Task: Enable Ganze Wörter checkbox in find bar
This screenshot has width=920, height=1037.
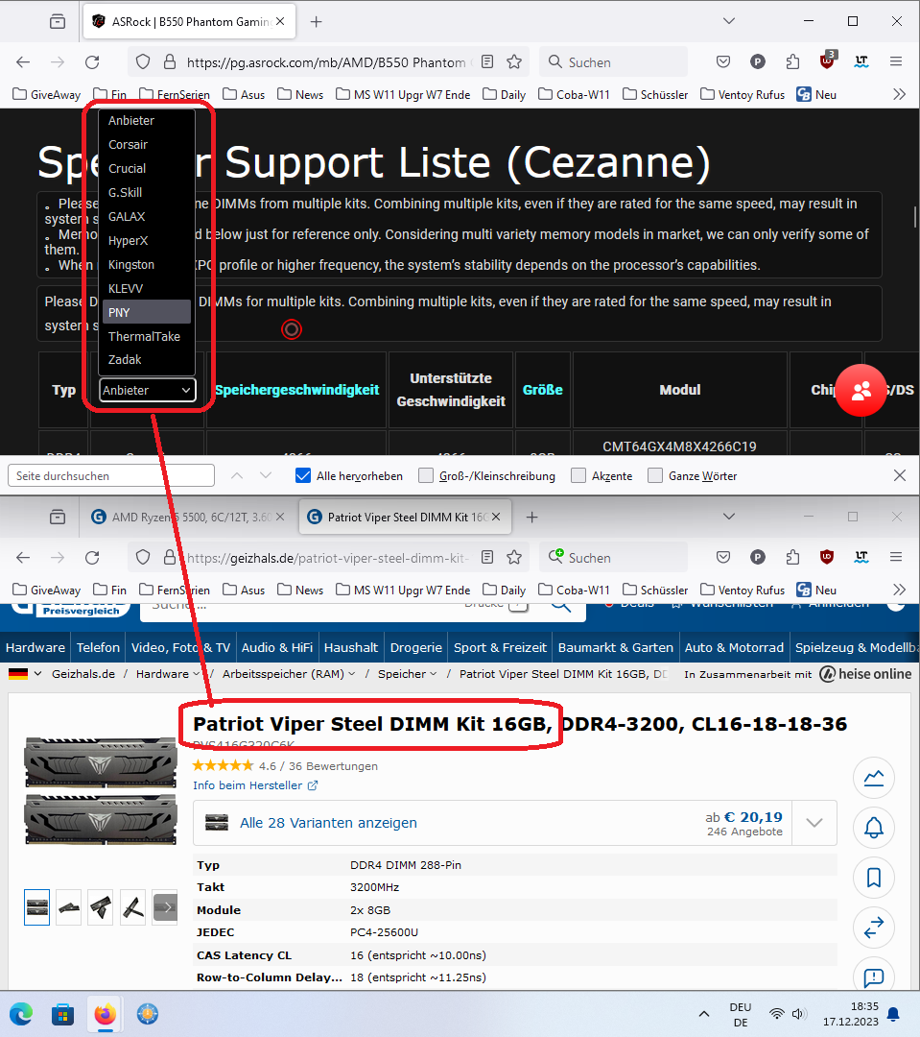Action: click(655, 475)
